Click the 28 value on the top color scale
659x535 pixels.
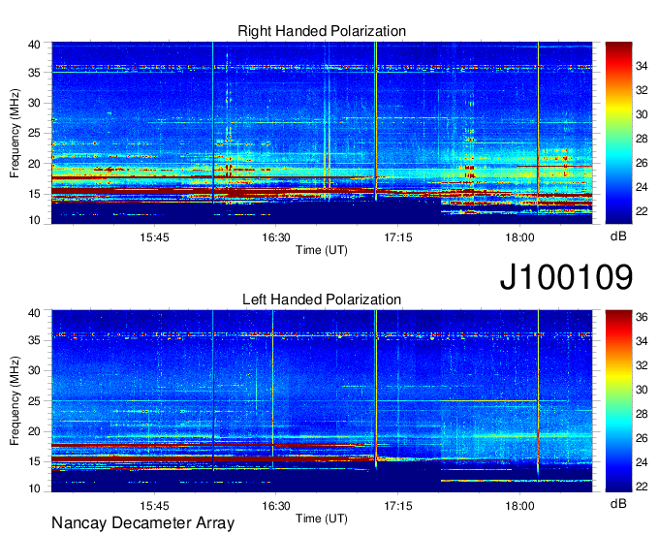(642, 139)
